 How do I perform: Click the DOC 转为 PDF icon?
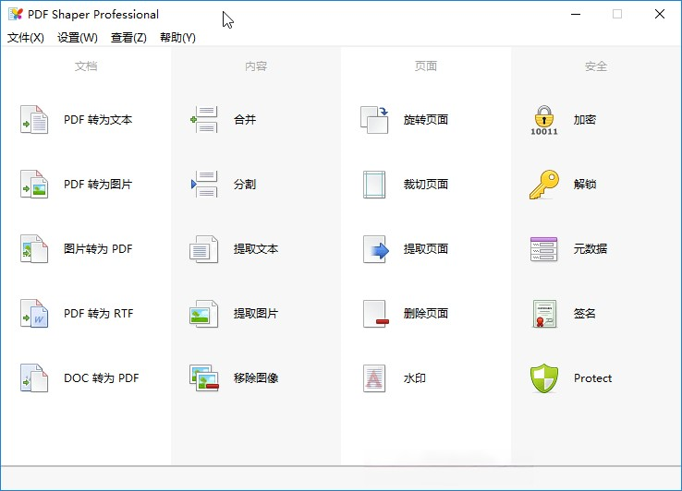coord(34,378)
